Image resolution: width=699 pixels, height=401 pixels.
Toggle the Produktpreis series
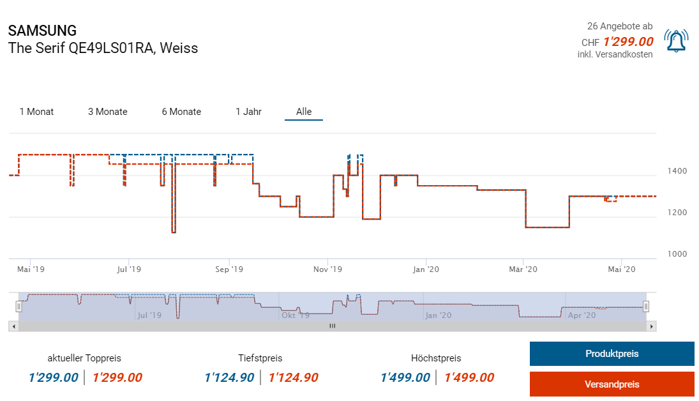pyautogui.click(x=612, y=354)
